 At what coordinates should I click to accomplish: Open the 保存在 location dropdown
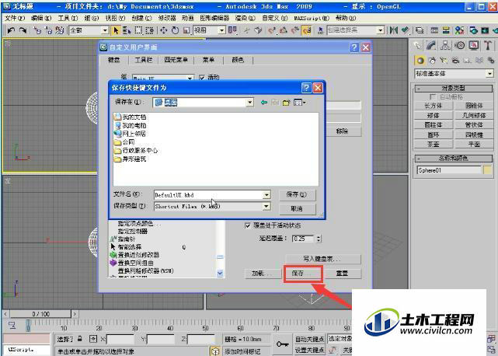(249, 102)
